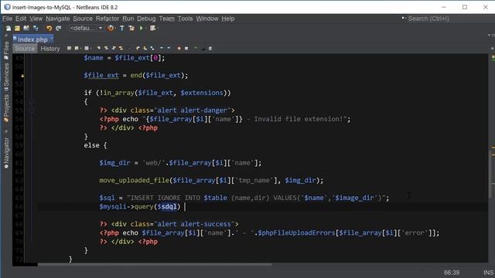Click the Last Edit editor toolbar icon
Screen dimensions: 495x278
[69, 48]
